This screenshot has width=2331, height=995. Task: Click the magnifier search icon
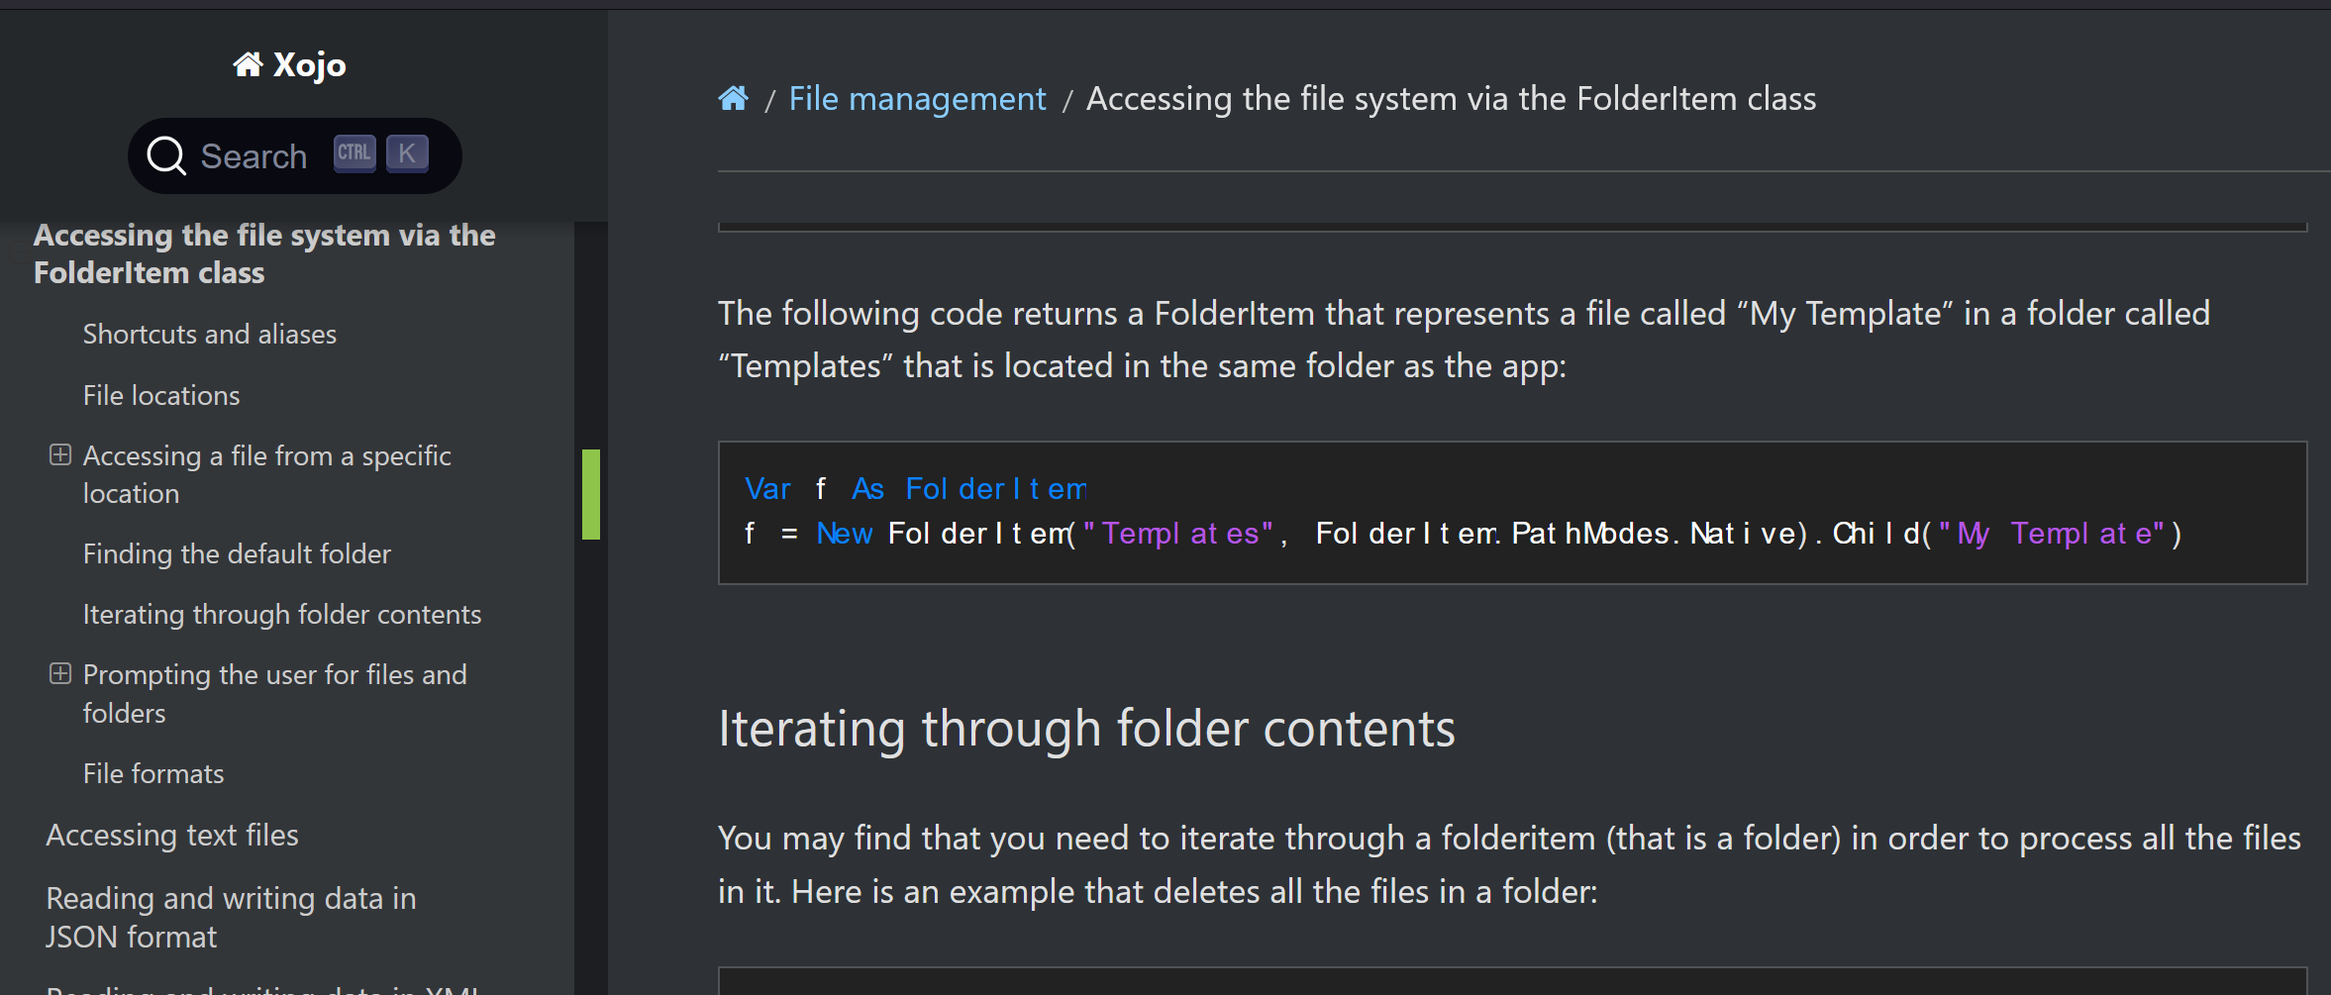[x=166, y=156]
